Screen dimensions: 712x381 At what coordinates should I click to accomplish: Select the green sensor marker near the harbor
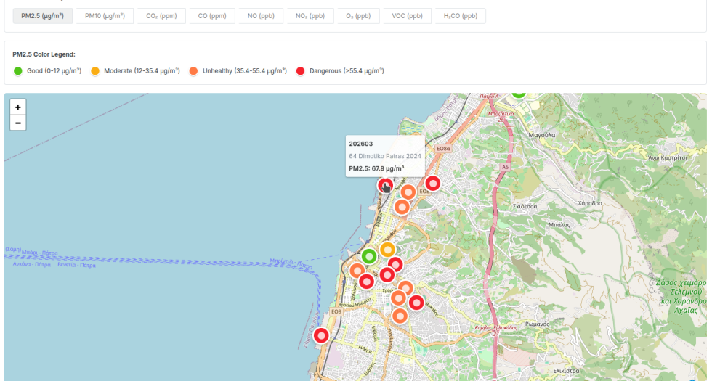369,256
